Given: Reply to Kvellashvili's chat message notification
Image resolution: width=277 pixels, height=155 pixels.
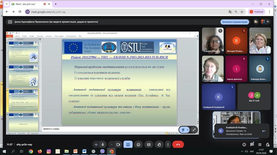Looking at the screenshot, I should [x=263, y=131].
